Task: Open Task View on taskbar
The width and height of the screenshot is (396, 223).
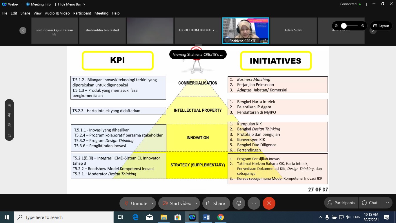Action: coord(121,217)
